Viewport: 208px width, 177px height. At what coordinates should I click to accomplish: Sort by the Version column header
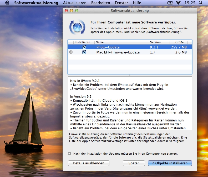(x=159, y=42)
